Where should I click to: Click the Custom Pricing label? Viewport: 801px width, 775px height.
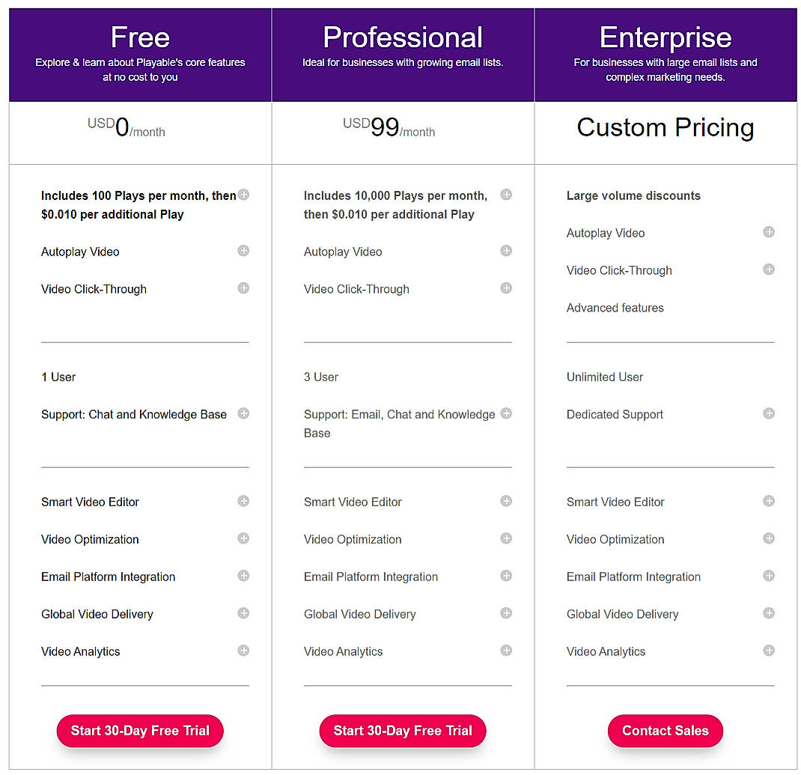[665, 127]
